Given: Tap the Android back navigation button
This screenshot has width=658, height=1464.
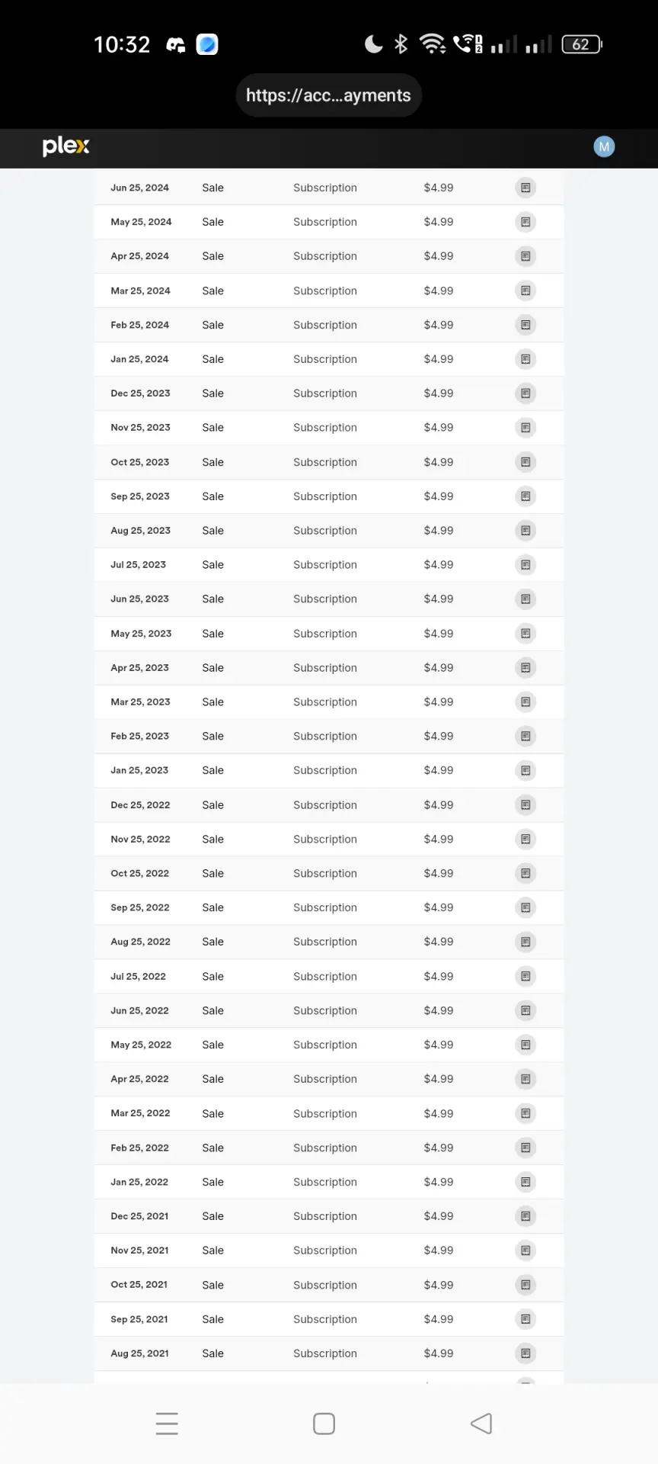Looking at the screenshot, I should tap(481, 1424).
